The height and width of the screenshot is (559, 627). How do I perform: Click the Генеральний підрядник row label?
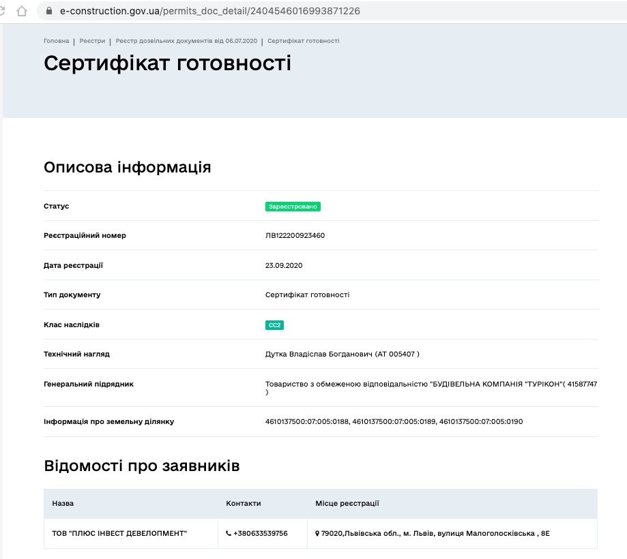(x=89, y=384)
